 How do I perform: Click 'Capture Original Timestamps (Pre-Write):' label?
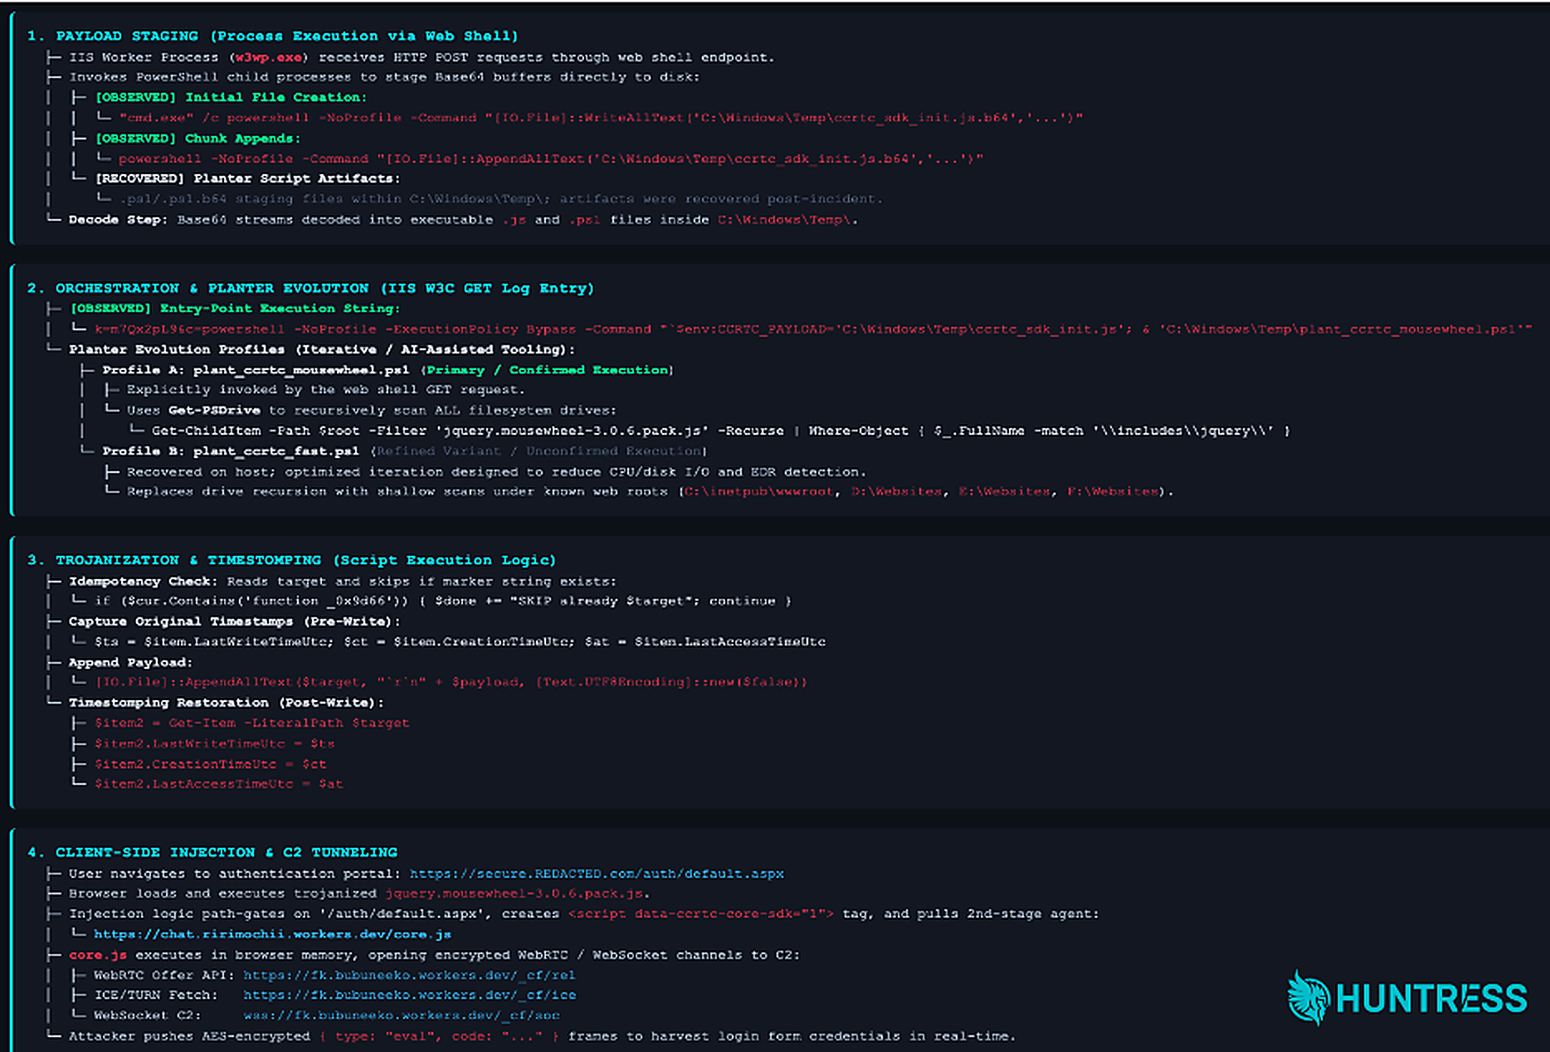click(x=235, y=621)
